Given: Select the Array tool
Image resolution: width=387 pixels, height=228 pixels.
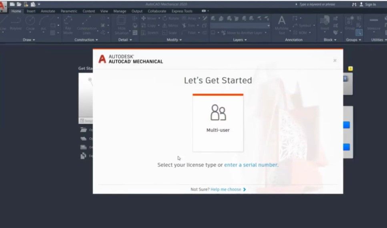Looking at the screenshot, I should pyautogui.click(x=189, y=18).
